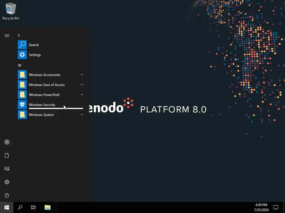Click the taskbar clock showing 4:30 PM
The height and width of the screenshot is (213, 285).
tap(261, 207)
